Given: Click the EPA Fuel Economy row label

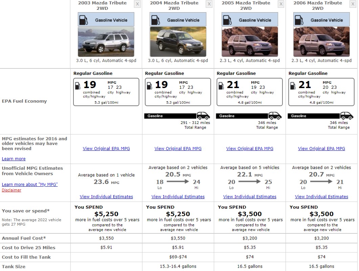Looking at the screenshot, I should click(x=24, y=101).
